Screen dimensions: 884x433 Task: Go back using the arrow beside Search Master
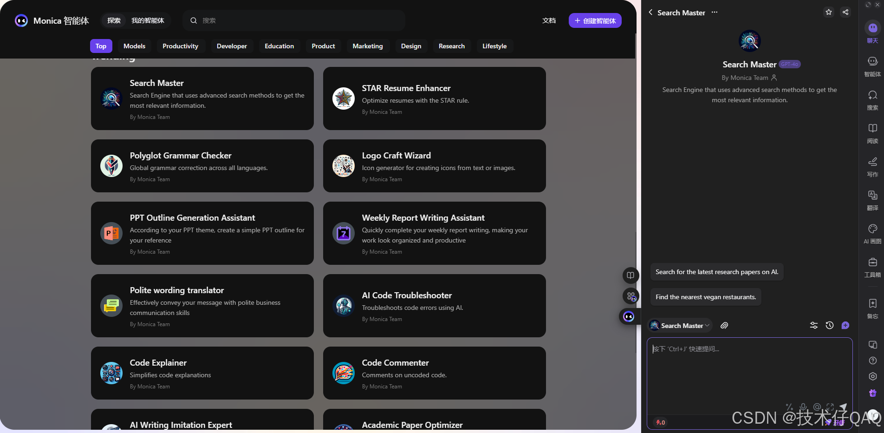click(650, 13)
